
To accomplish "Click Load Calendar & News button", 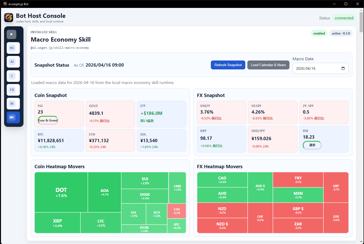I will pos(268,65).
